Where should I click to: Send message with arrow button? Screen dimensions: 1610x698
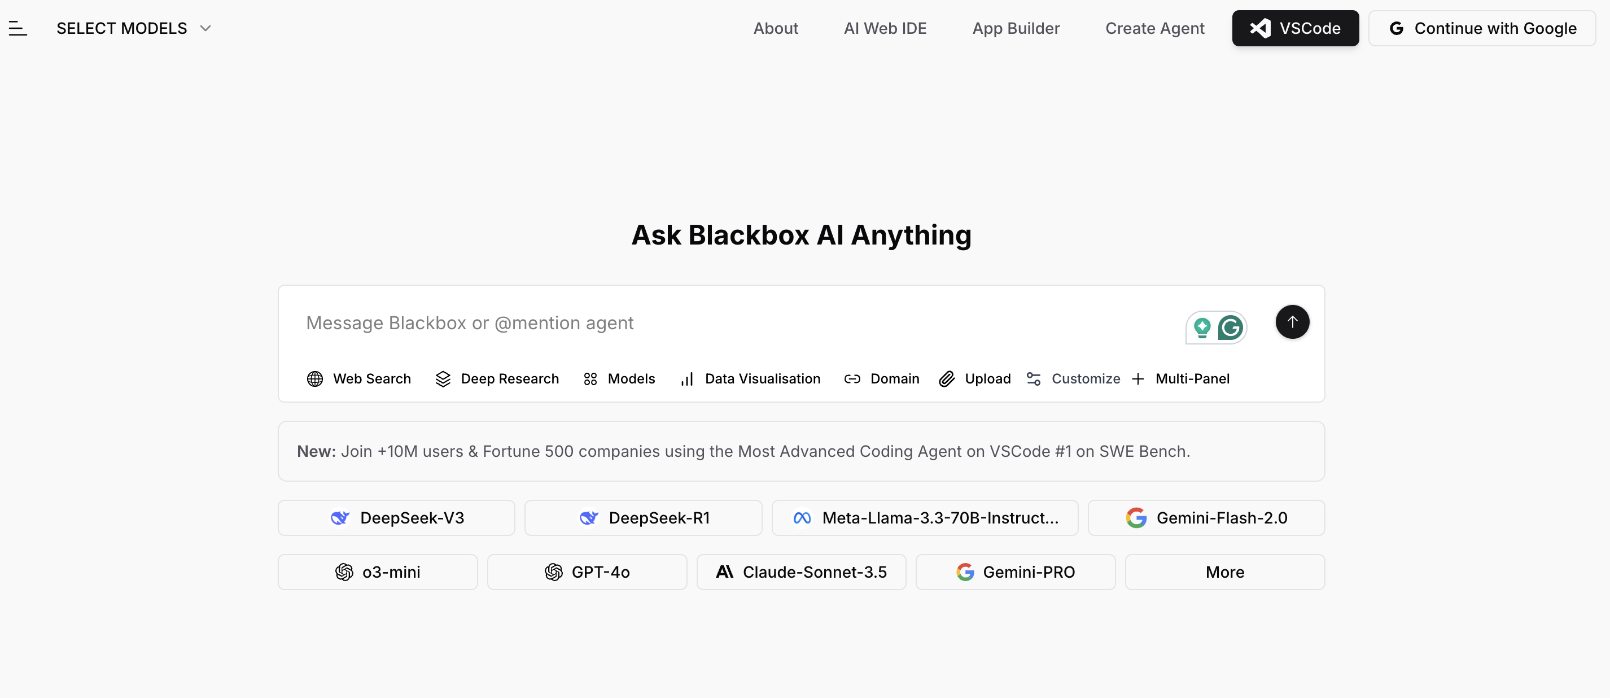click(1293, 321)
